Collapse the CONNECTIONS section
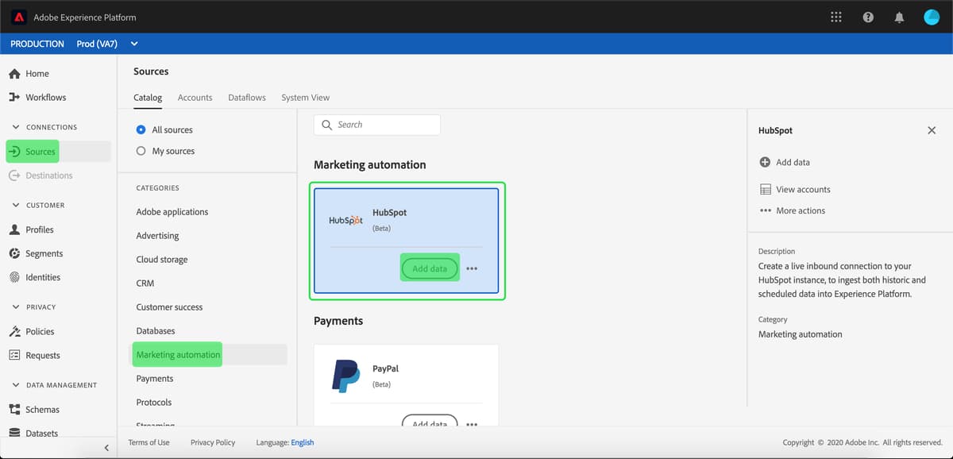Screen dimensions: 953x459 [x=16, y=126]
